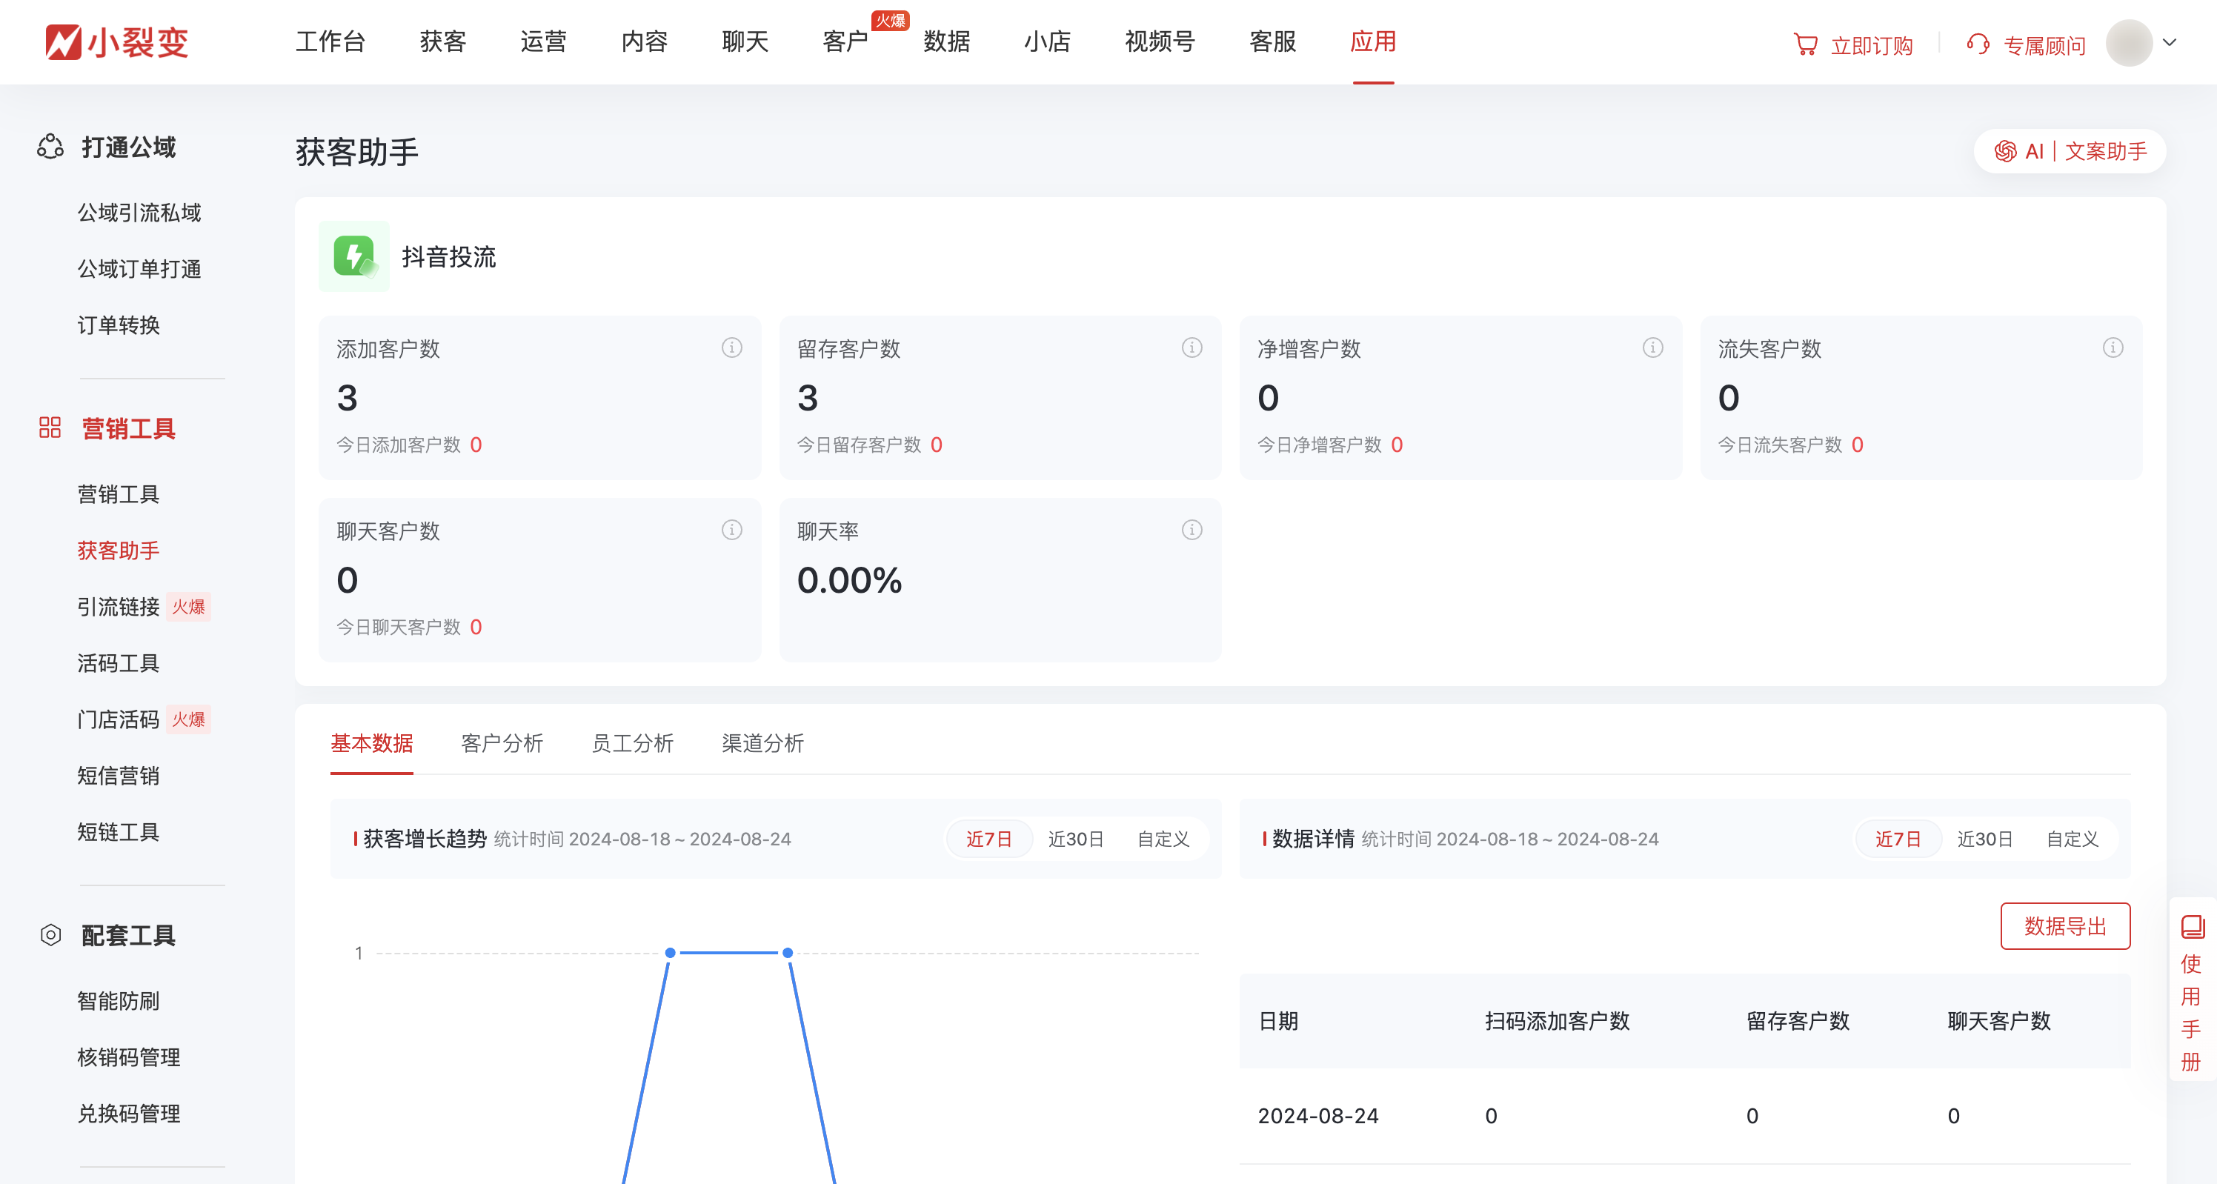Screen dimensions: 2217x1184
Task: Click the AI swirl icon in 文案助手
Action: pyautogui.click(x=2005, y=151)
